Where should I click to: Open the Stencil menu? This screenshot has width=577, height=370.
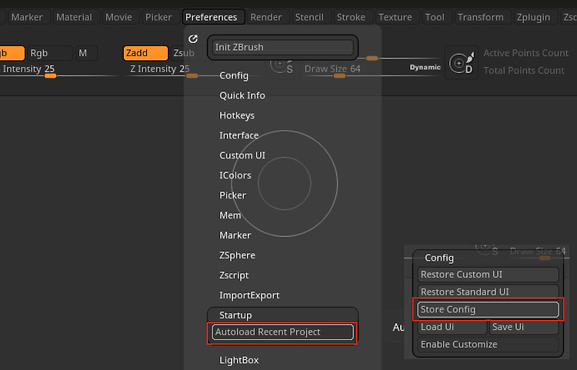coord(309,17)
